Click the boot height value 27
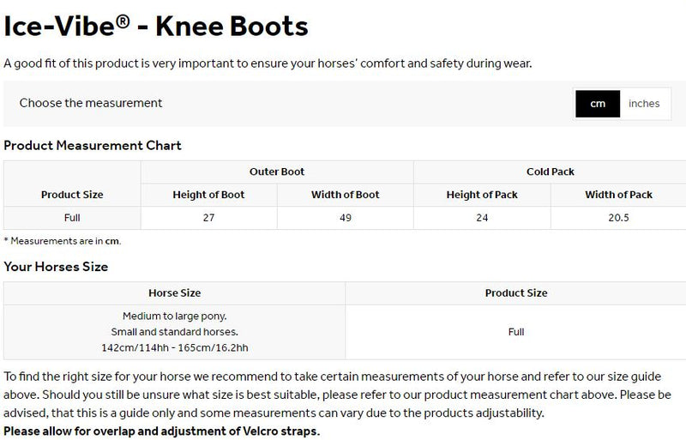This screenshot has width=686, height=440. (x=208, y=218)
